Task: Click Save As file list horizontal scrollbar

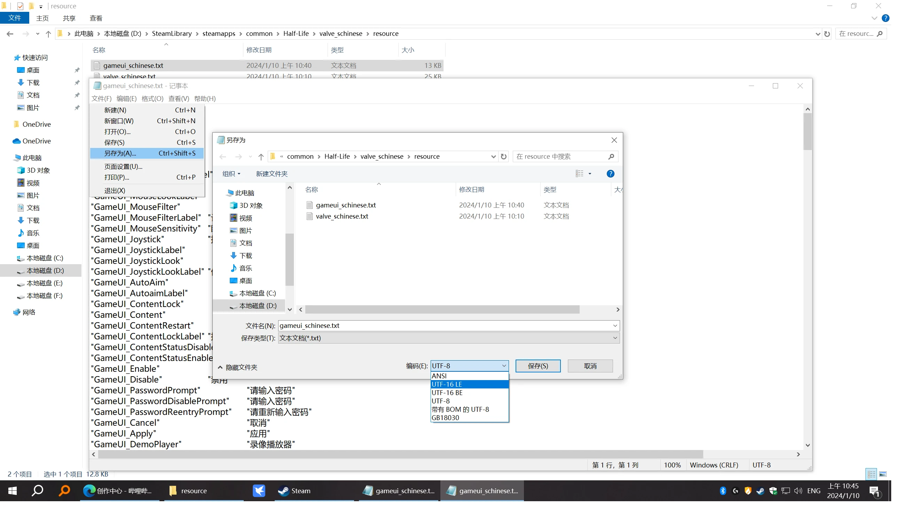Action: (442, 309)
